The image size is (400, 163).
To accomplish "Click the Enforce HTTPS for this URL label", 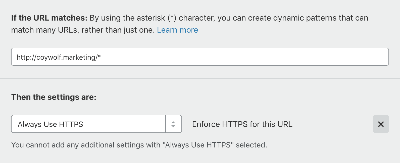I will 242,124.
